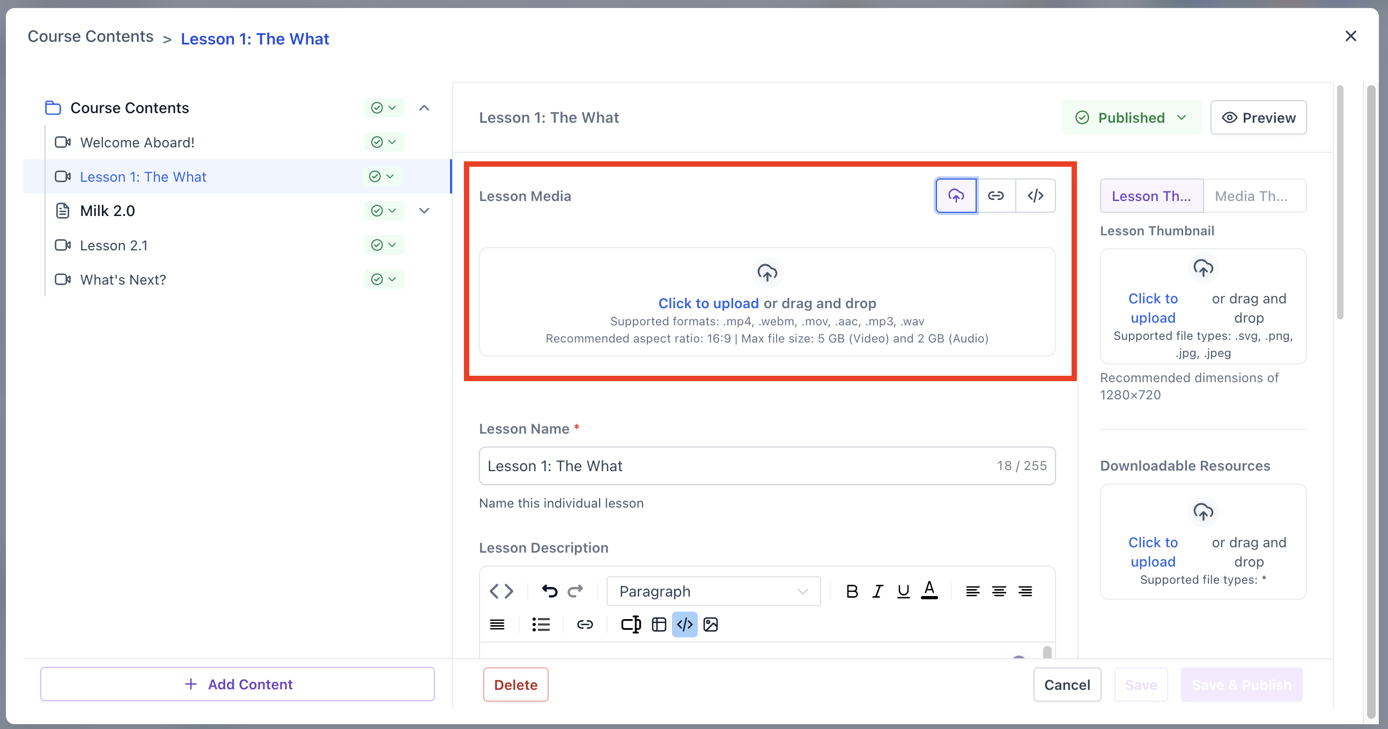1388x729 pixels.
Task: Toggle published status of Lesson 2.1
Action: pyautogui.click(x=383, y=246)
